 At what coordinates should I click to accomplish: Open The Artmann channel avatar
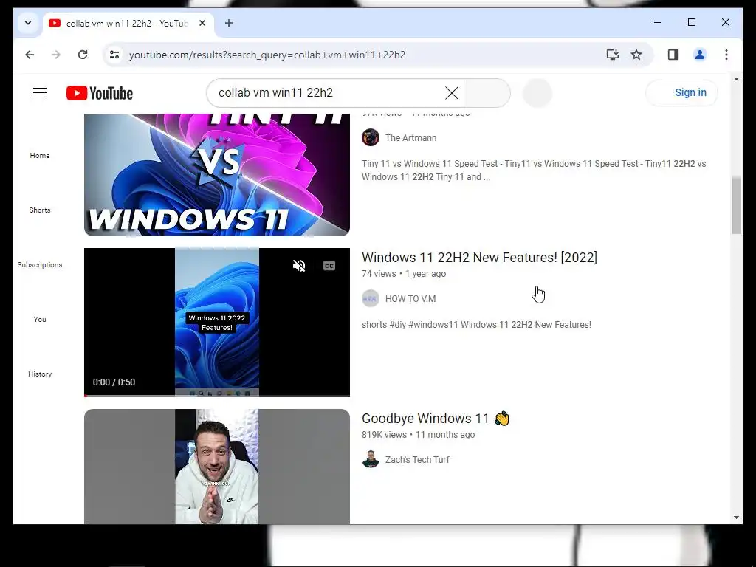coord(371,137)
